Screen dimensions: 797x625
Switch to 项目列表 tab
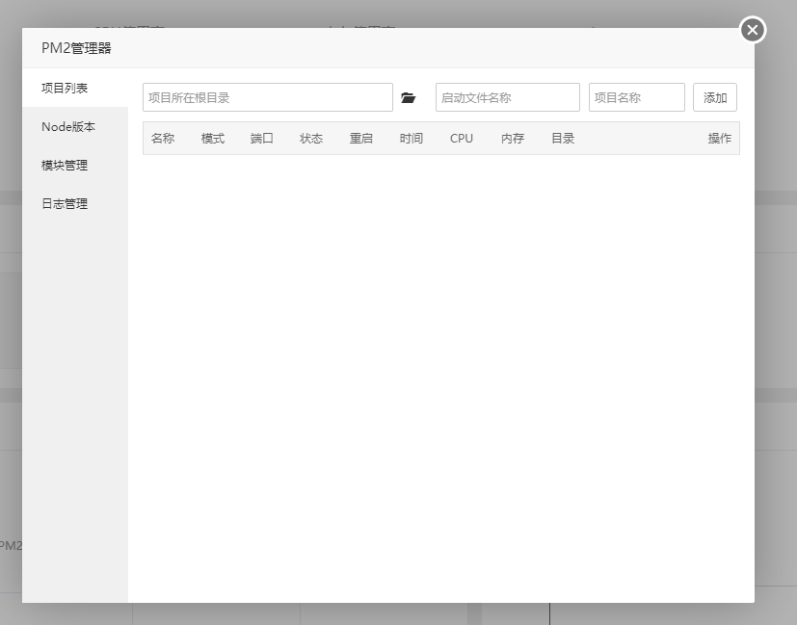75,88
